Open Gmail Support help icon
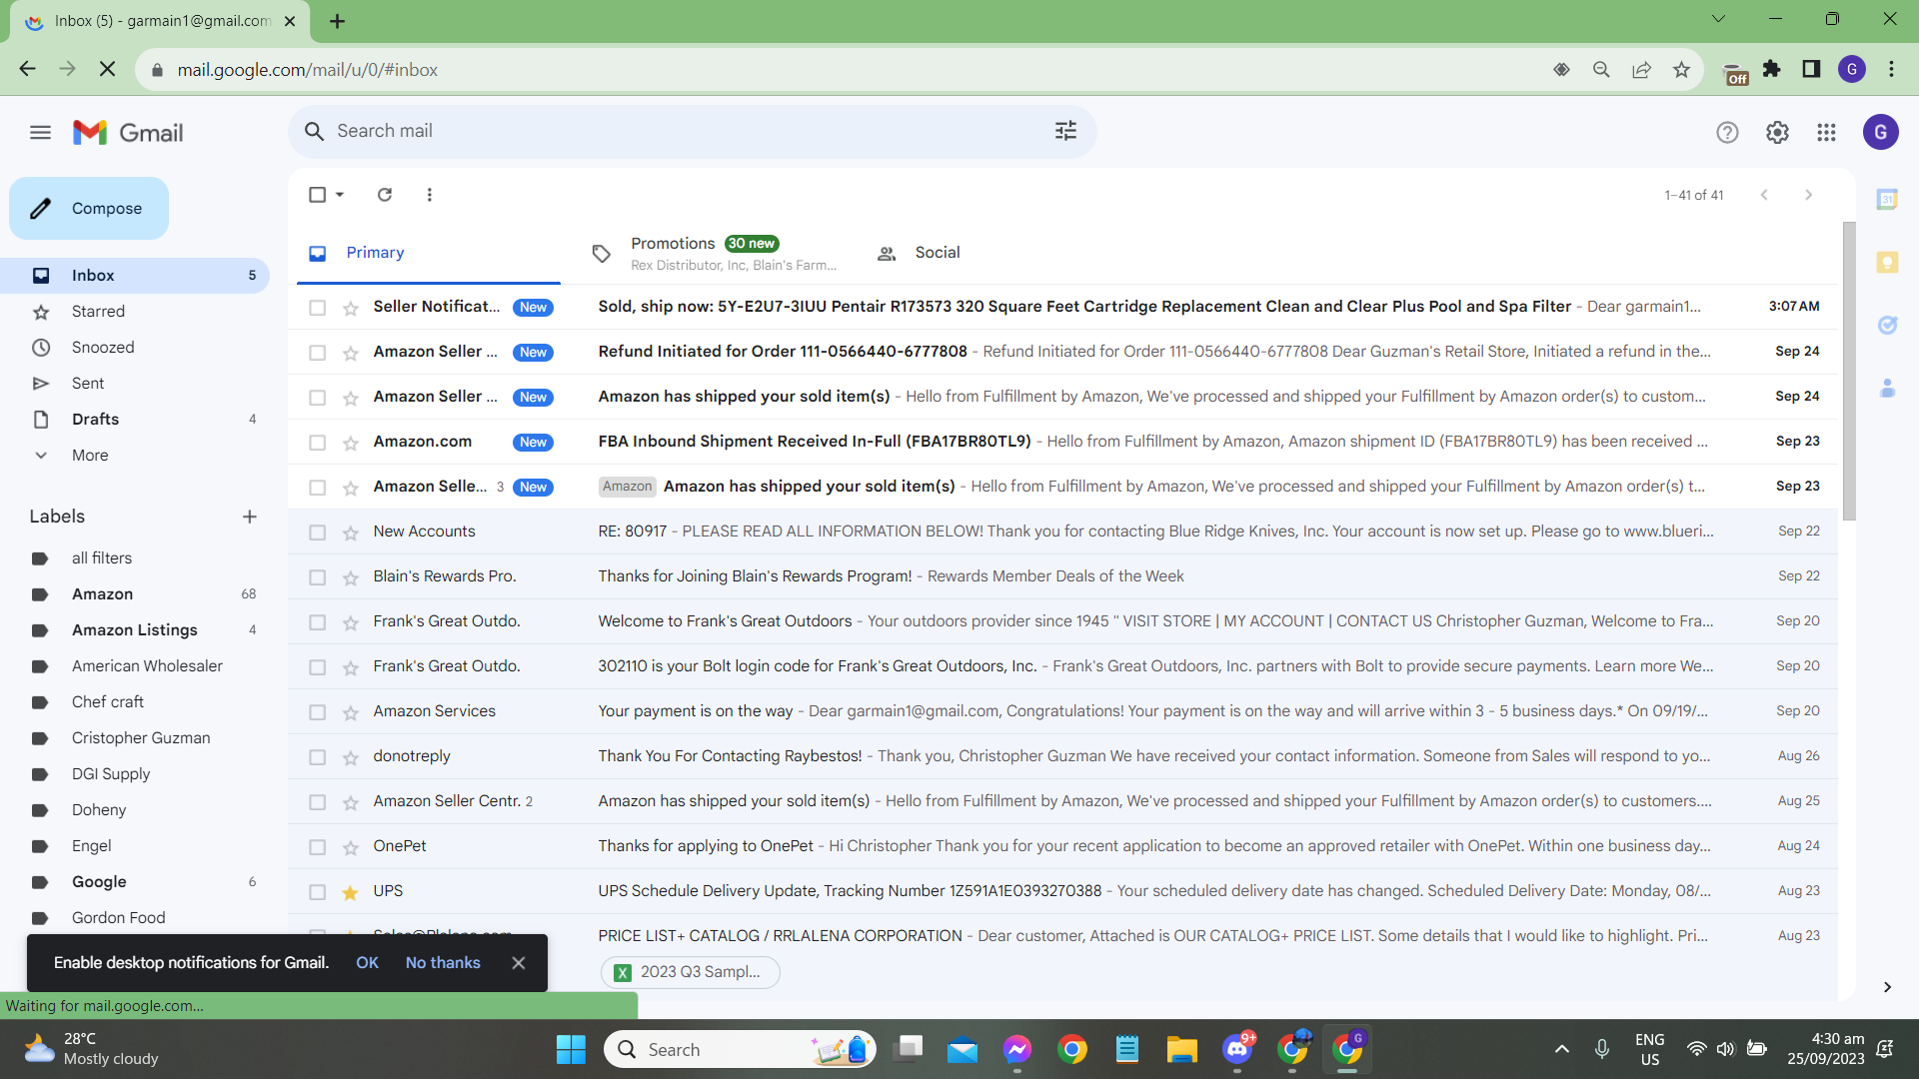Viewport: 1919px width, 1079px height. coord(1727,132)
